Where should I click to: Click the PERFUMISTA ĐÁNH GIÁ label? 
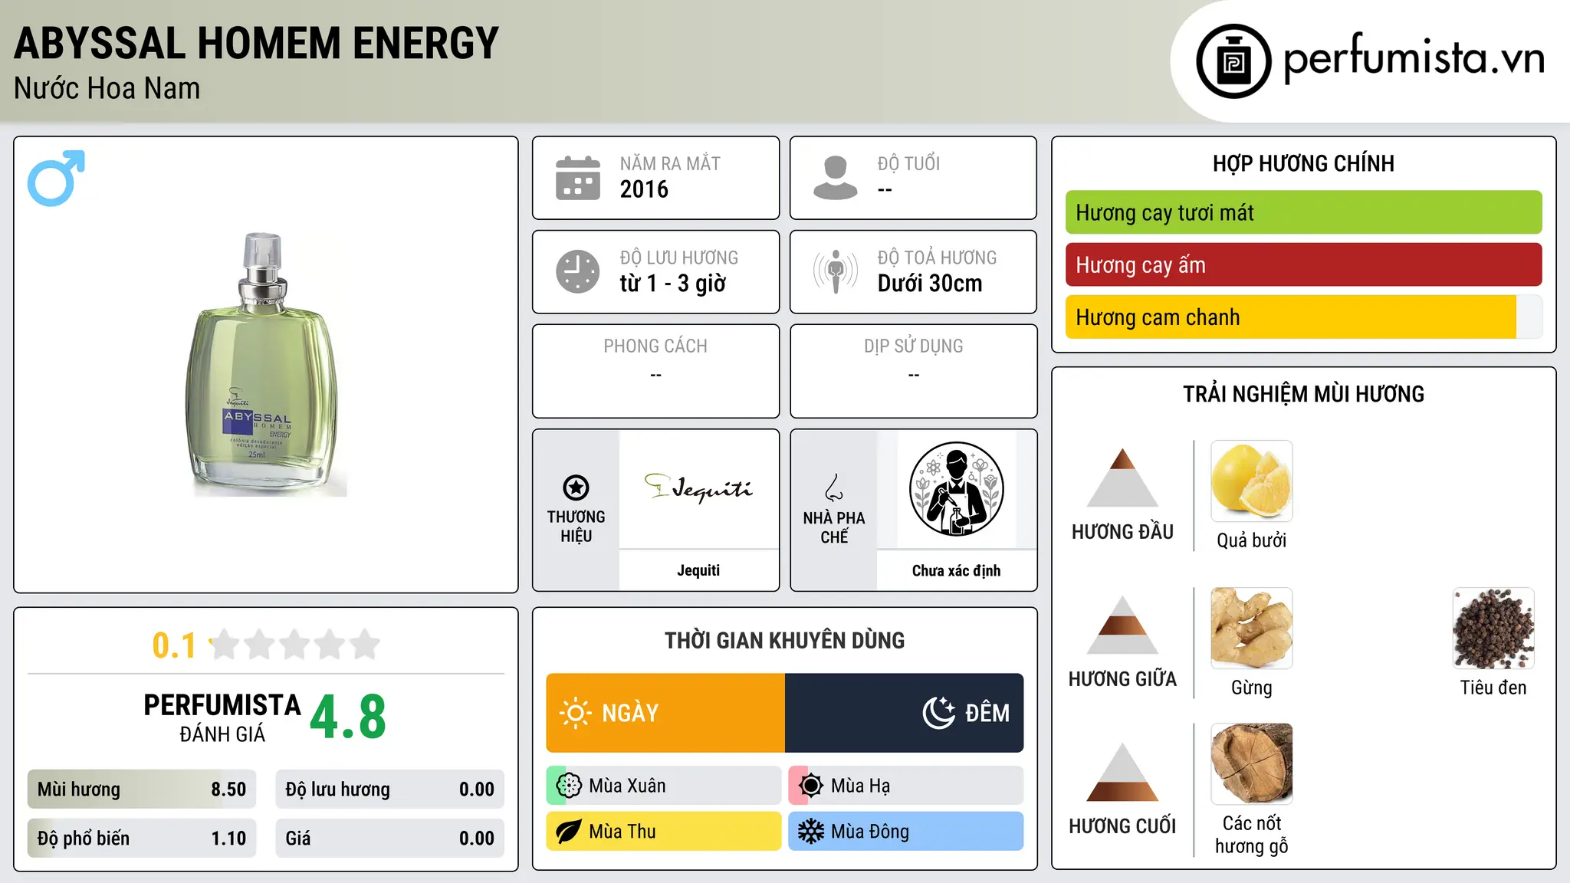click(x=222, y=717)
